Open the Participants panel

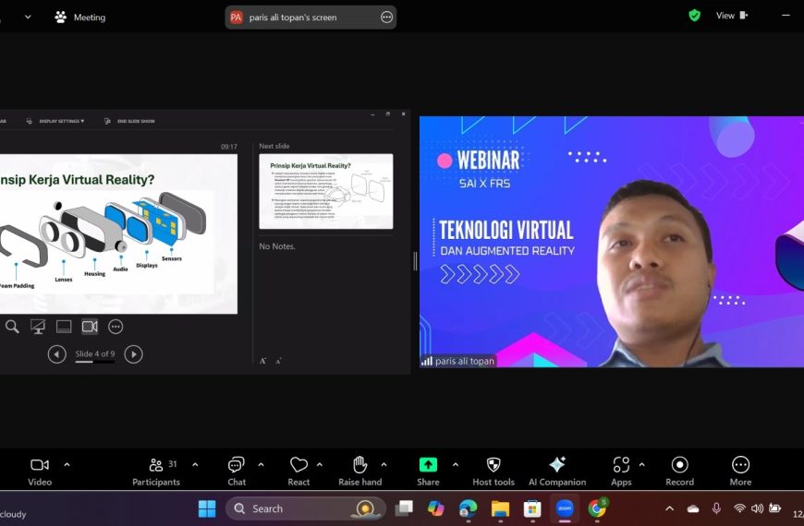(156, 472)
